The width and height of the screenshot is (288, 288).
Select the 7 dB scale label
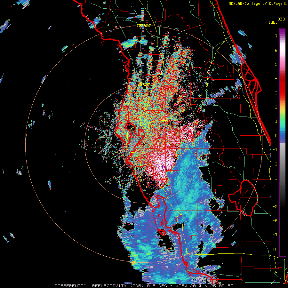pos(276,36)
